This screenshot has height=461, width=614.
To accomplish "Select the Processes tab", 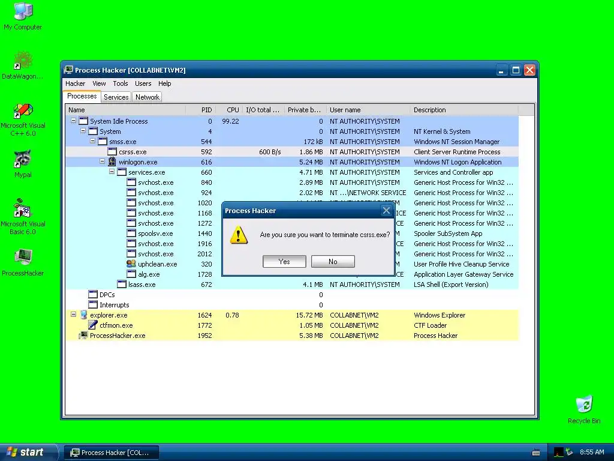I will [82, 97].
